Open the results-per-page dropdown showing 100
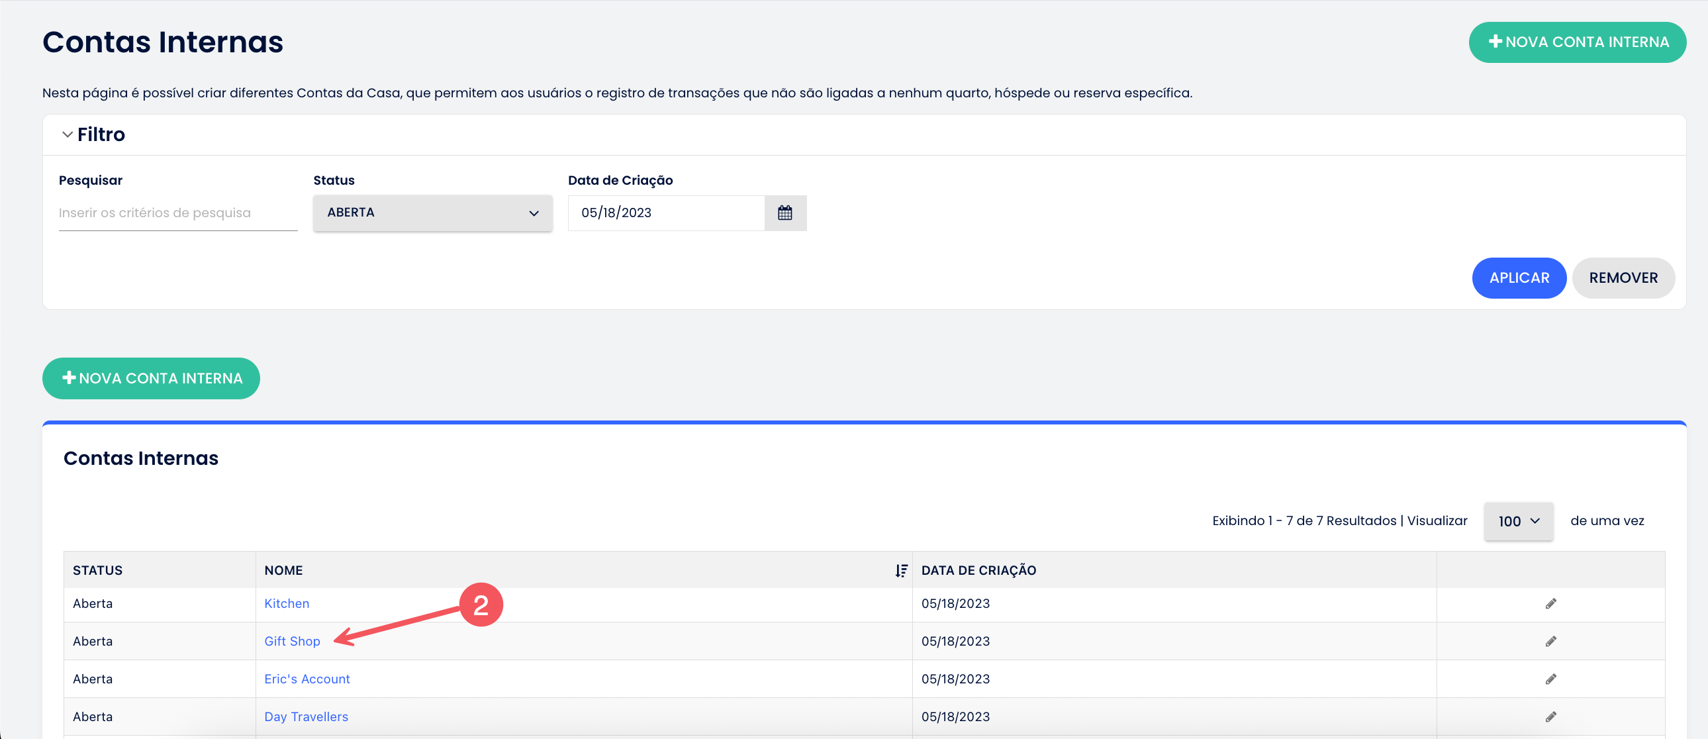 point(1518,521)
